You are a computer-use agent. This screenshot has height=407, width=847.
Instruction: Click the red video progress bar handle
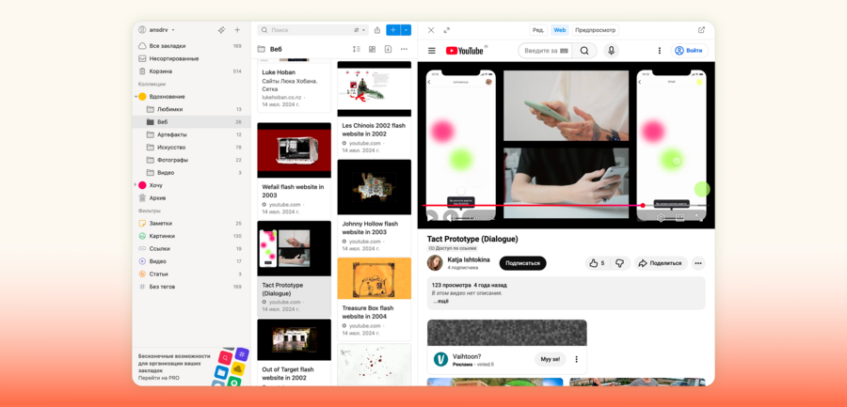click(643, 205)
